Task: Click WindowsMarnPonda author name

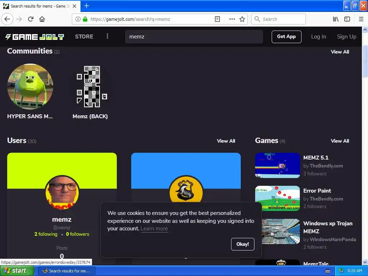Action: [333, 240]
